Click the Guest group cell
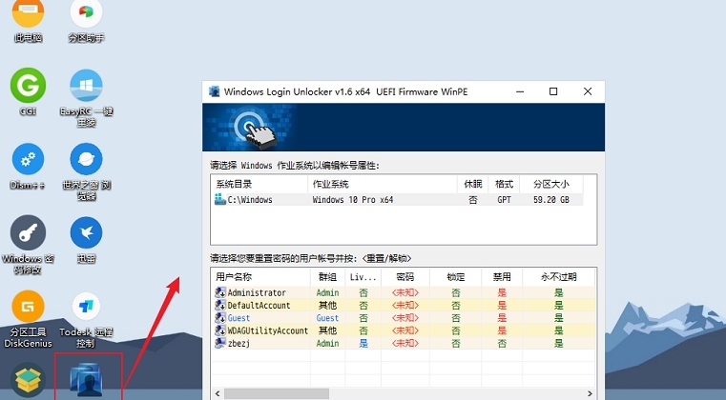Image resolution: width=726 pixels, height=400 pixels. 327,318
